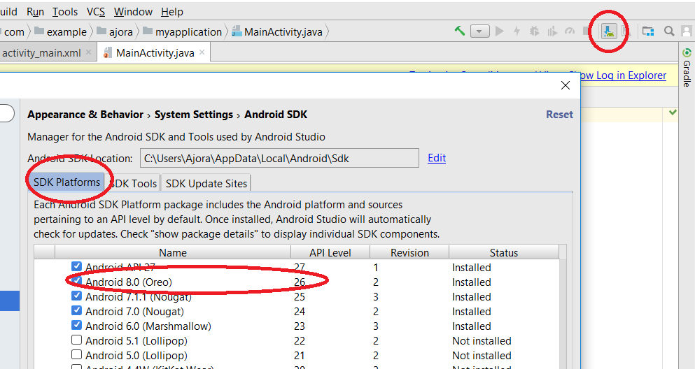The height and width of the screenshot is (369, 695).
Task: Click the Reset link in settings
Action: [x=559, y=115]
